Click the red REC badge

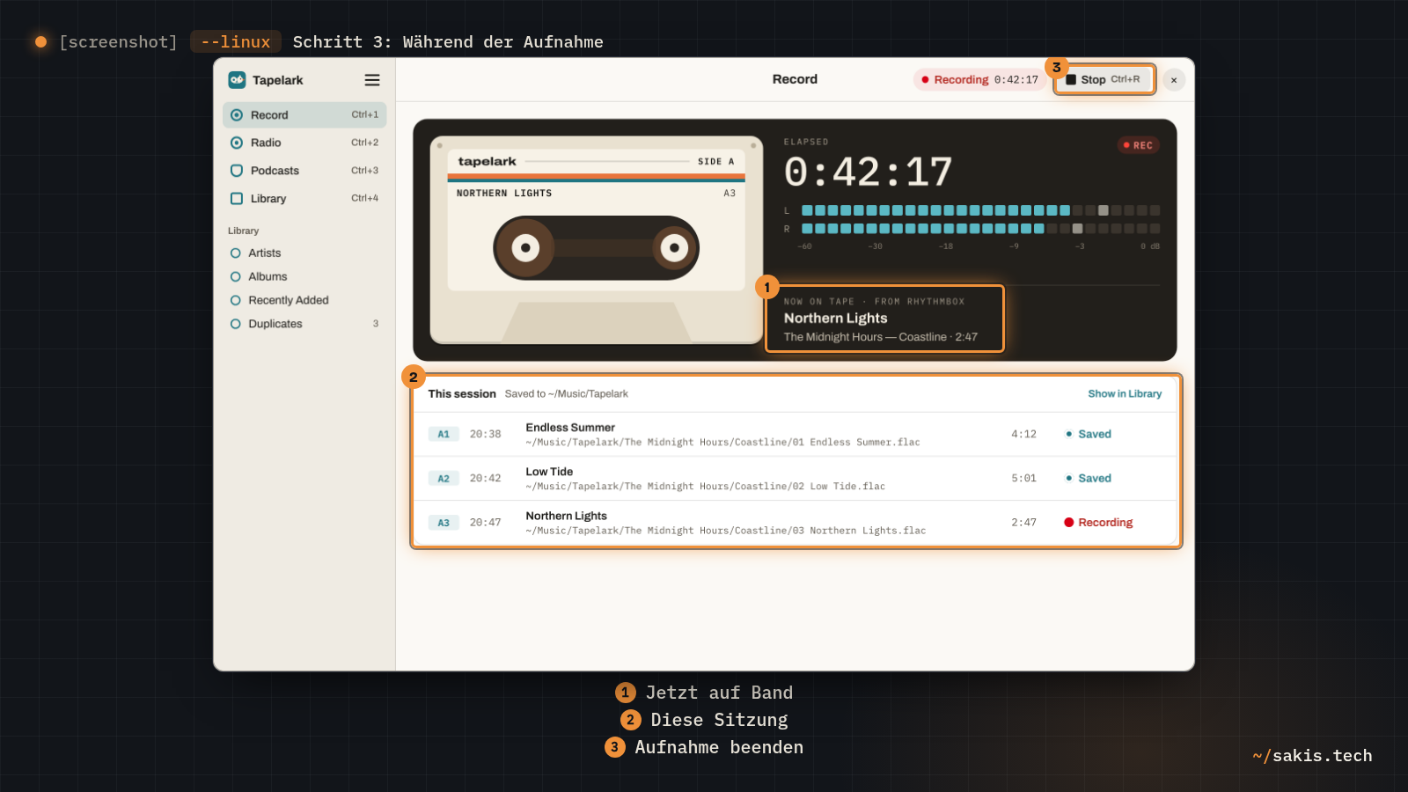[x=1139, y=145]
